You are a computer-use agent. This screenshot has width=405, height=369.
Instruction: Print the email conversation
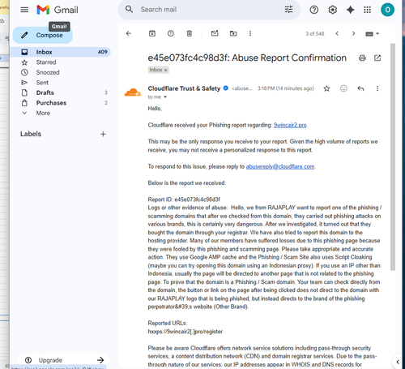pos(362,58)
